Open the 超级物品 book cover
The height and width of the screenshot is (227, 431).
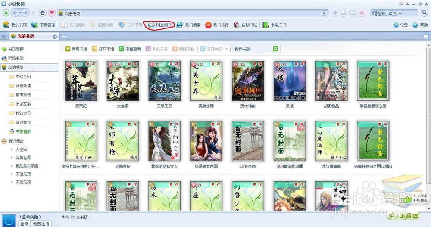[331, 81]
